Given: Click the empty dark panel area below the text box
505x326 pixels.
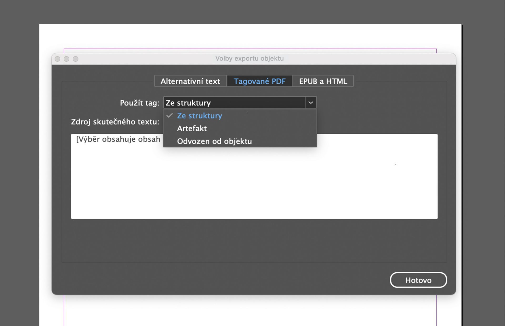Looking at the screenshot, I should 254,241.
